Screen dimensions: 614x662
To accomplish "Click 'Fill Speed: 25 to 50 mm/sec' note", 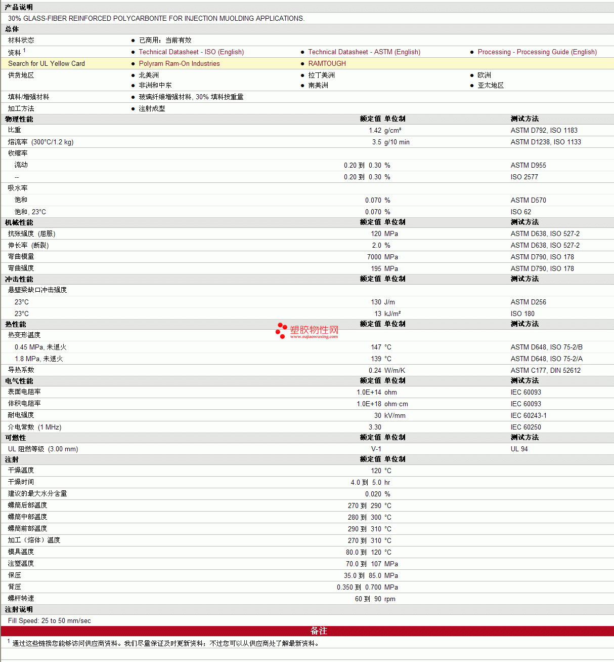I will tap(50, 621).
